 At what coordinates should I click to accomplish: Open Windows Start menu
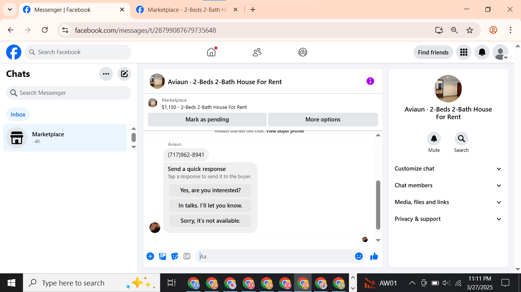coord(11,283)
